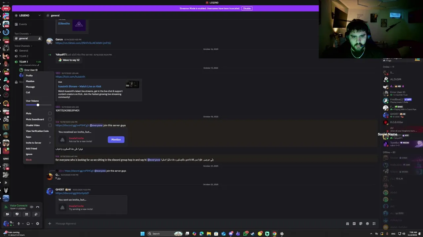
Task: Mute microphone in user panel
Action: 19,224
